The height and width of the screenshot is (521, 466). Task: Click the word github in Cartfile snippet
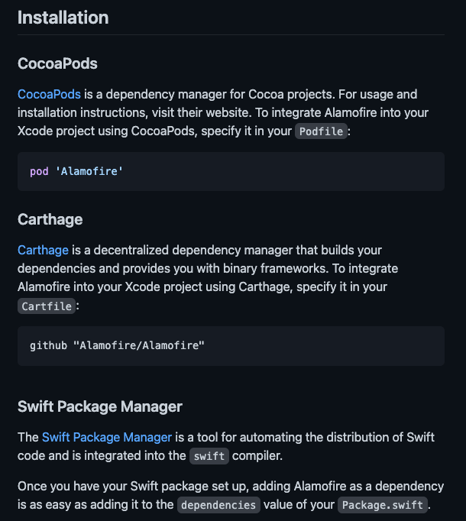pyautogui.click(x=49, y=346)
